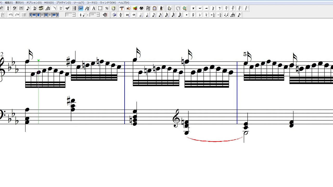Image resolution: width=333 pixels, height=187 pixels.
Task: Select the magnifier zoom tool
Action: (x=184, y=8)
